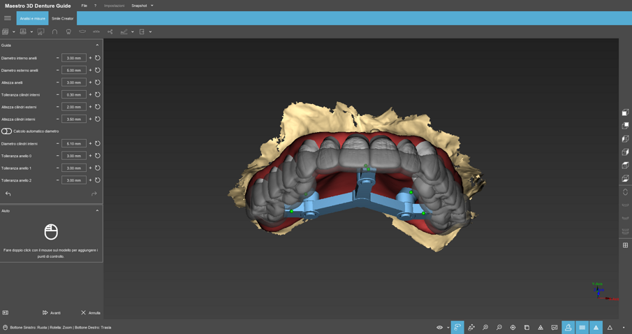
Task: Decrease Altezza cilindri esterni with minus
Action: [x=58, y=107]
